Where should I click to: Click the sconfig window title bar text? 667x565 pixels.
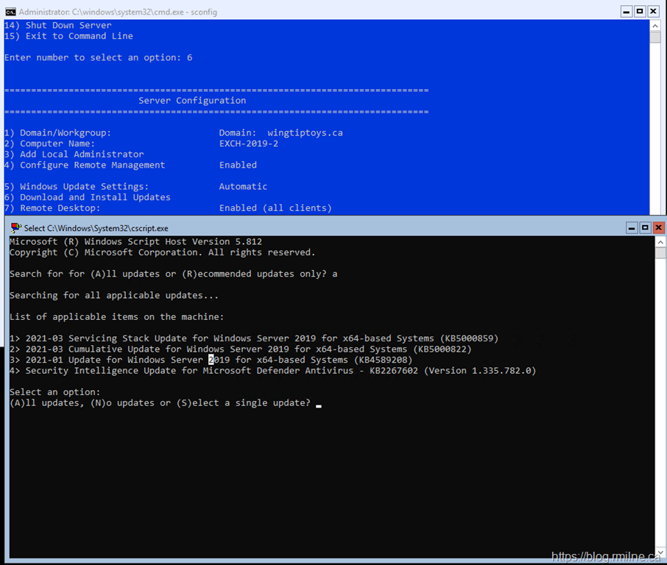[x=118, y=12]
